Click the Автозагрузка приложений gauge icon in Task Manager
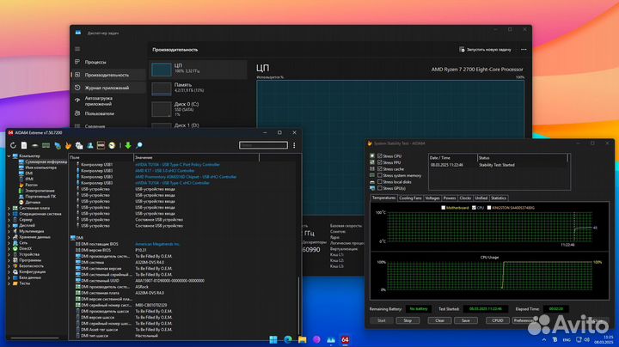619x347 pixels. (77, 100)
